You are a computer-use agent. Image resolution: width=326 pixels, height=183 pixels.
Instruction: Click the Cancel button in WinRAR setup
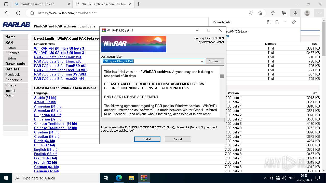[178, 139]
